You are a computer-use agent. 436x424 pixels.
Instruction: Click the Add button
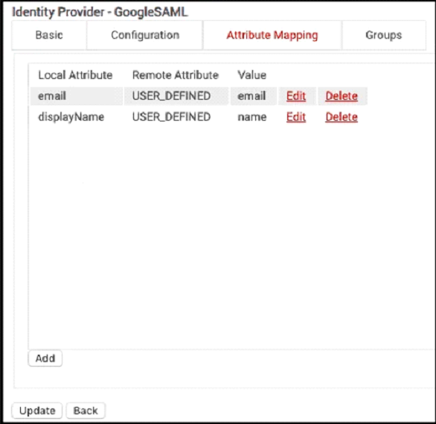45,358
